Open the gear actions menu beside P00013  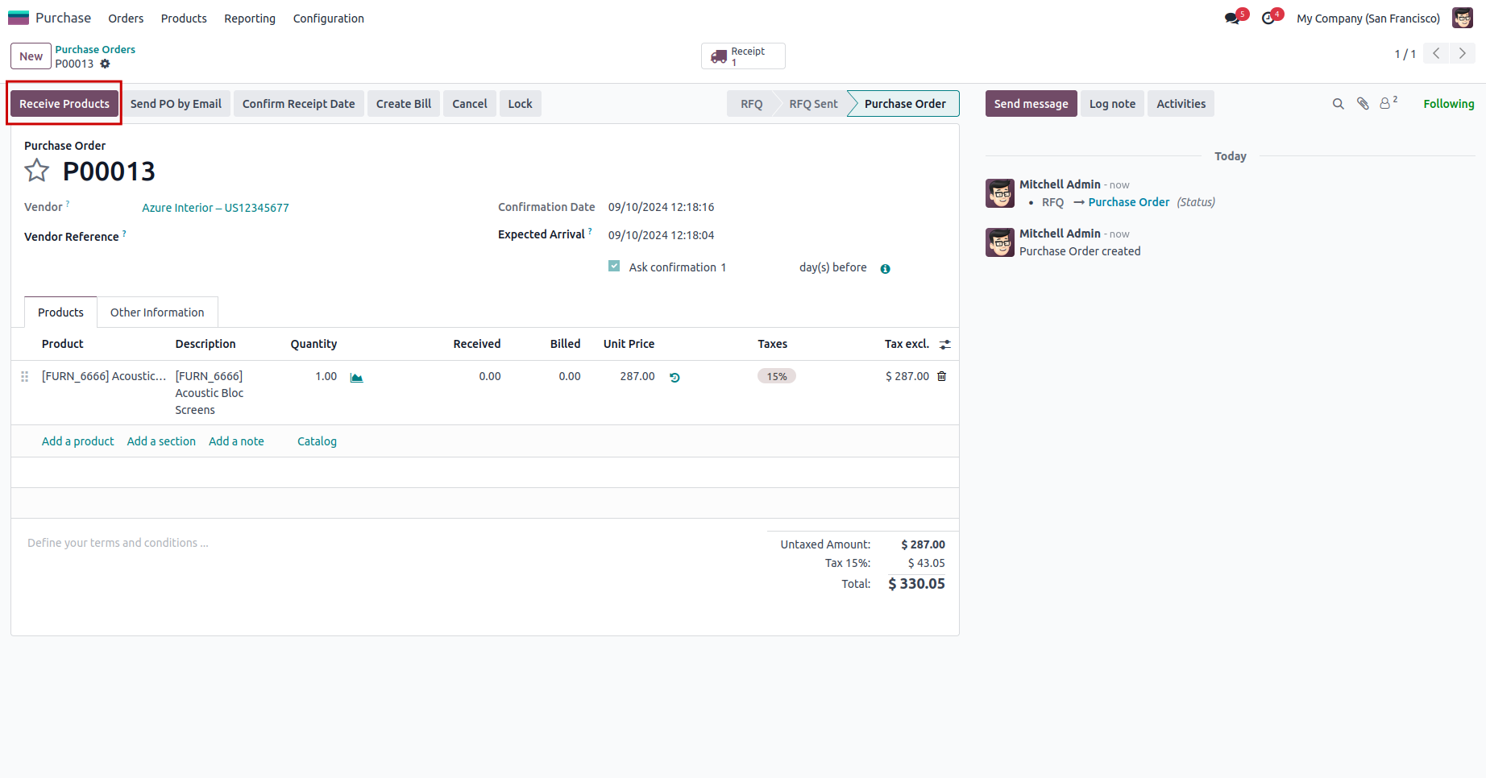(x=105, y=64)
